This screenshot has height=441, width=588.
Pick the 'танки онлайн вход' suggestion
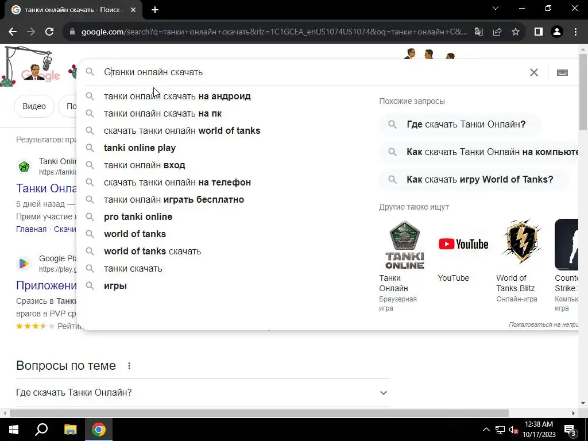[x=144, y=165]
